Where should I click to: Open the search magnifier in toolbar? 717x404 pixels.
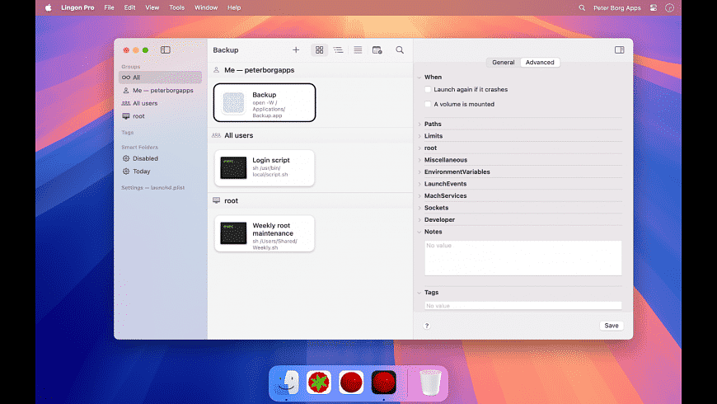400,50
